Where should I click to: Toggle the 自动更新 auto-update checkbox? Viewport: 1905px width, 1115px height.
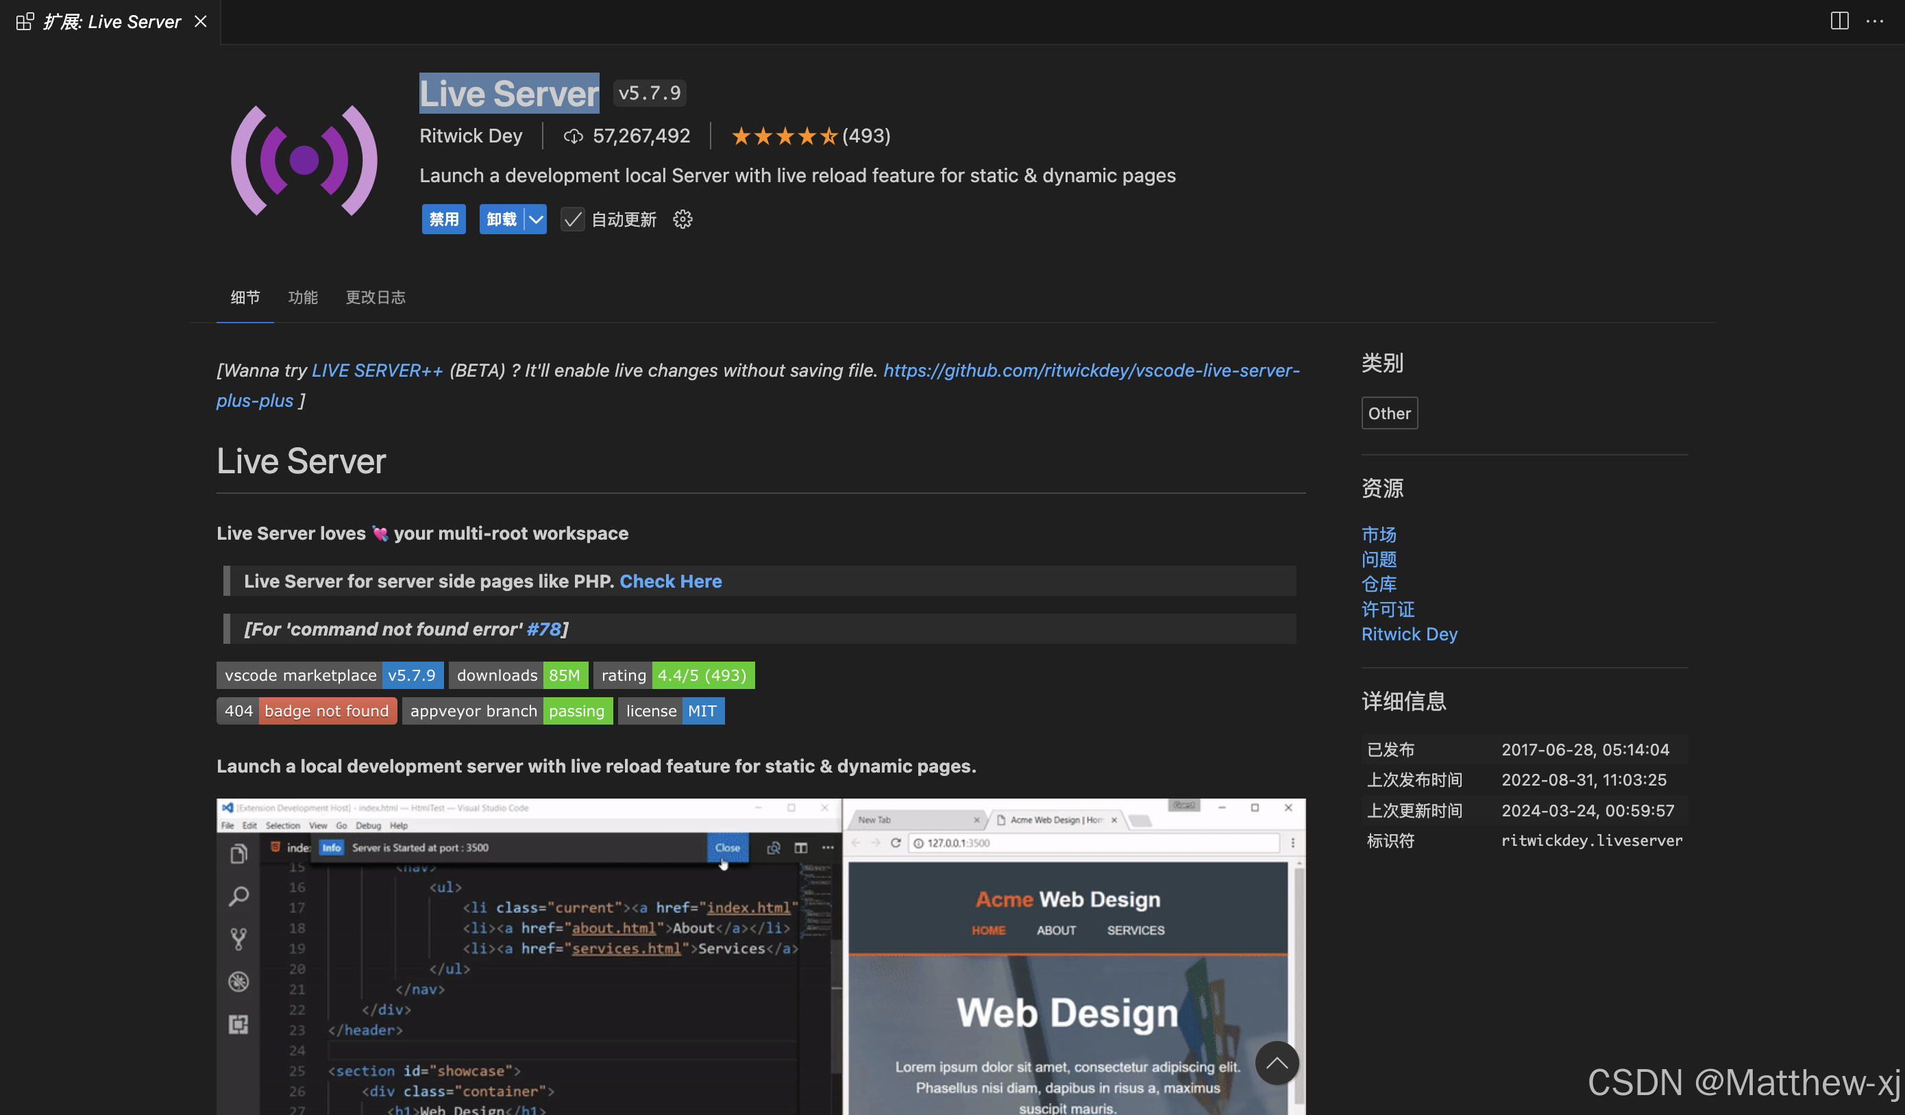[572, 220]
